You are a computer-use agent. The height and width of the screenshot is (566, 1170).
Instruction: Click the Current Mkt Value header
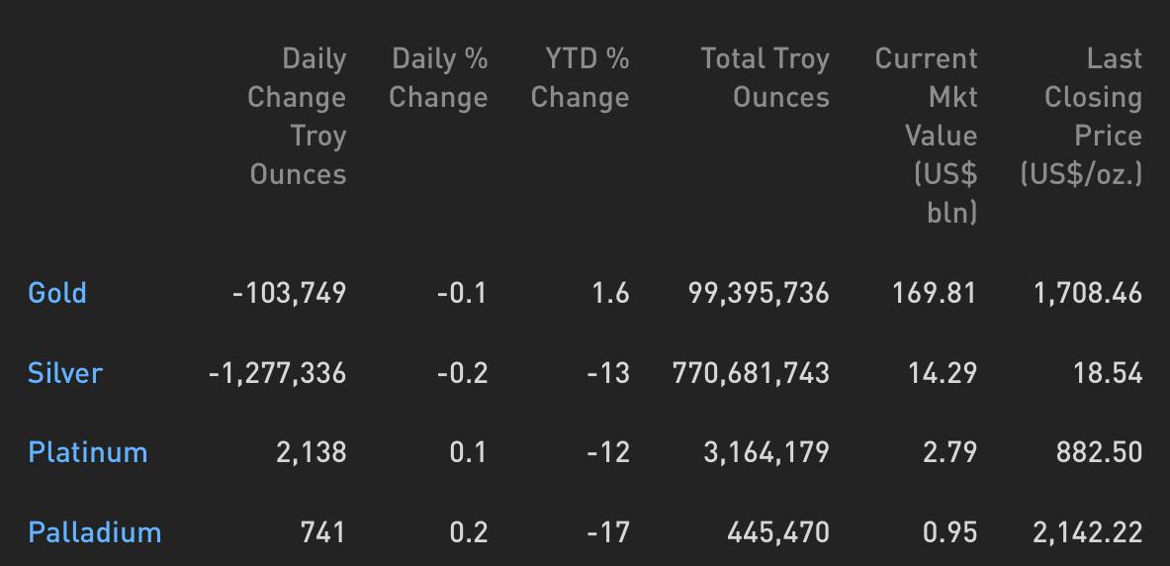tap(926, 136)
